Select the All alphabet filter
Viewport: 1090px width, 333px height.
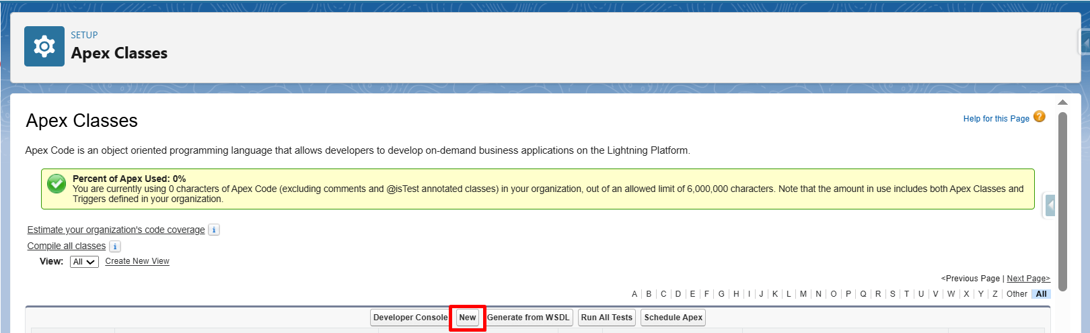1041,294
